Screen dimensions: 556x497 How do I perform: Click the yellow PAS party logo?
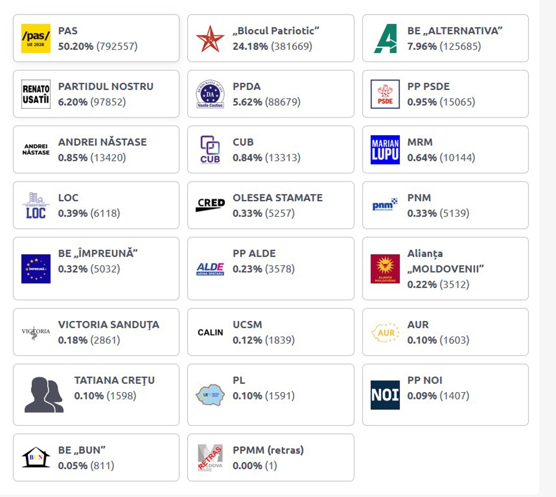click(x=36, y=39)
